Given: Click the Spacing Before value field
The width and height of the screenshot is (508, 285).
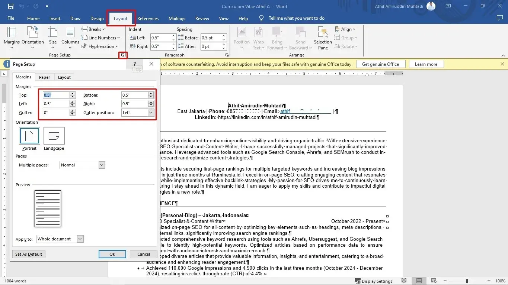Looking at the screenshot, I should [x=211, y=38].
